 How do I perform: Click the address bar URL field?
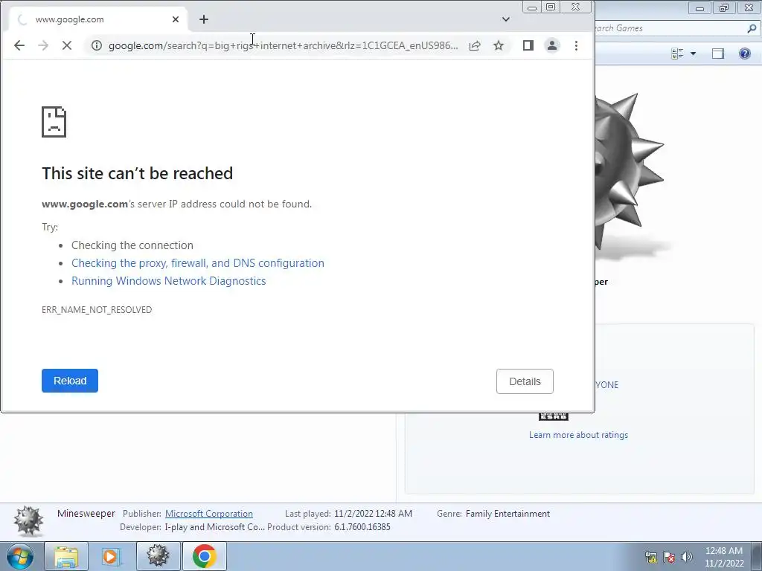coord(284,45)
